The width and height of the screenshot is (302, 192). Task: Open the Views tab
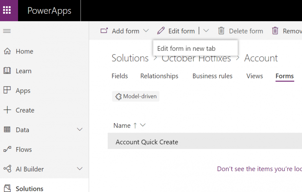tap(255, 76)
